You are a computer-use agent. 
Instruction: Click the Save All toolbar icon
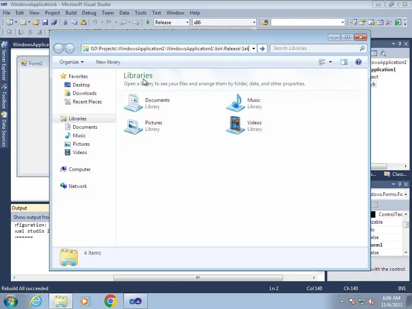[x=54, y=23]
